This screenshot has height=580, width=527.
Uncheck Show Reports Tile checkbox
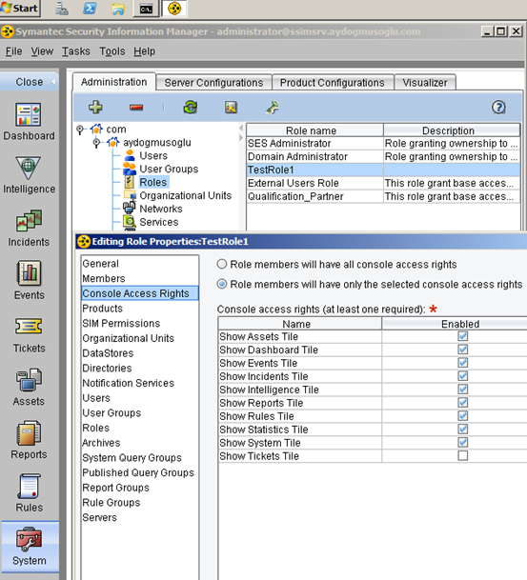tap(462, 403)
